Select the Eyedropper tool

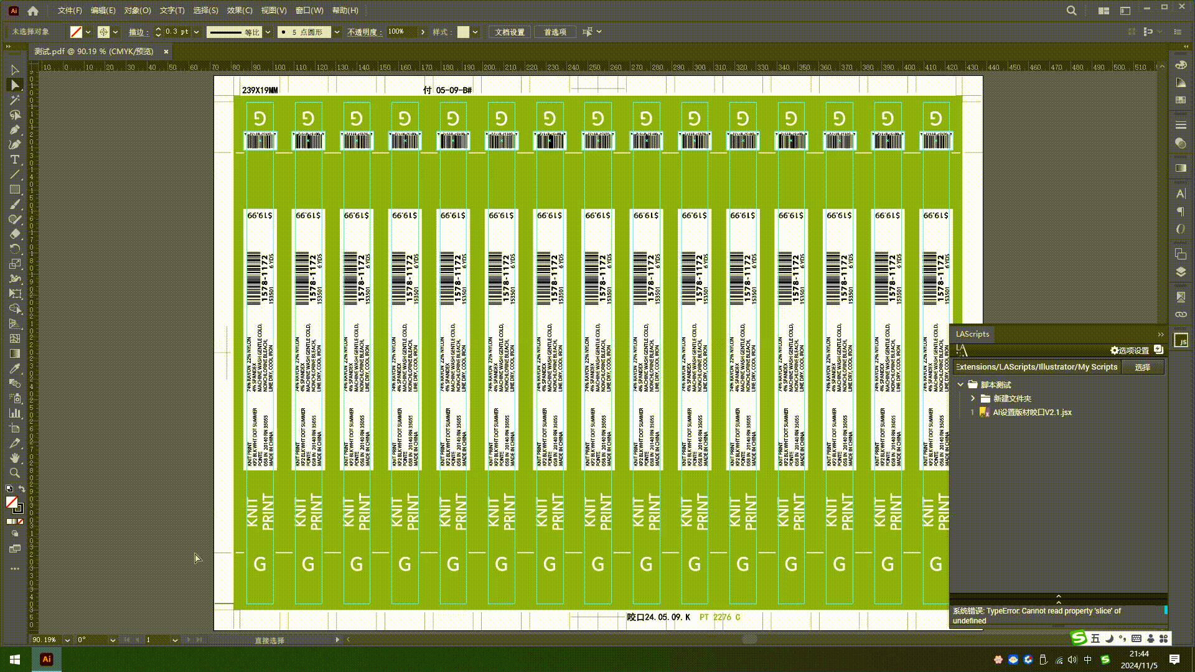[x=15, y=368]
